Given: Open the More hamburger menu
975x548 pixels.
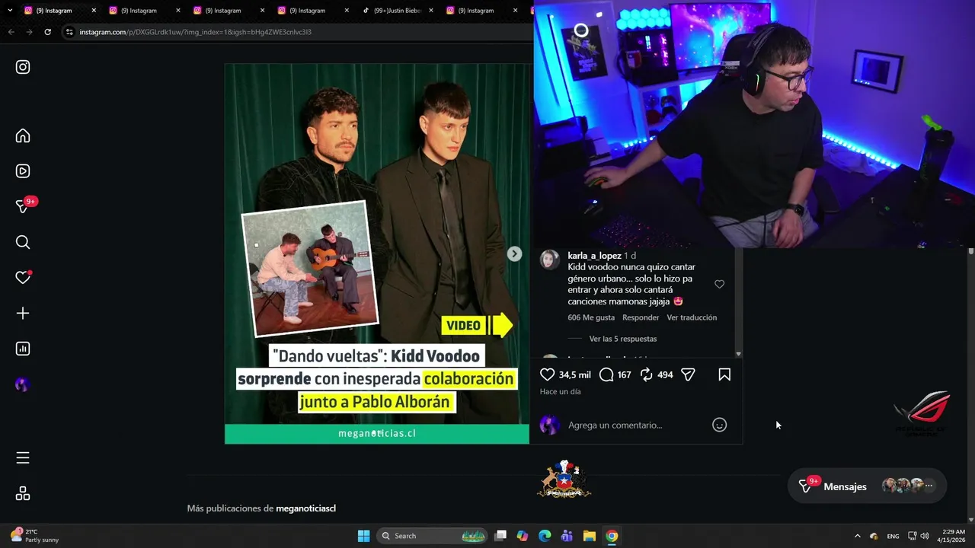Looking at the screenshot, I should (23, 458).
